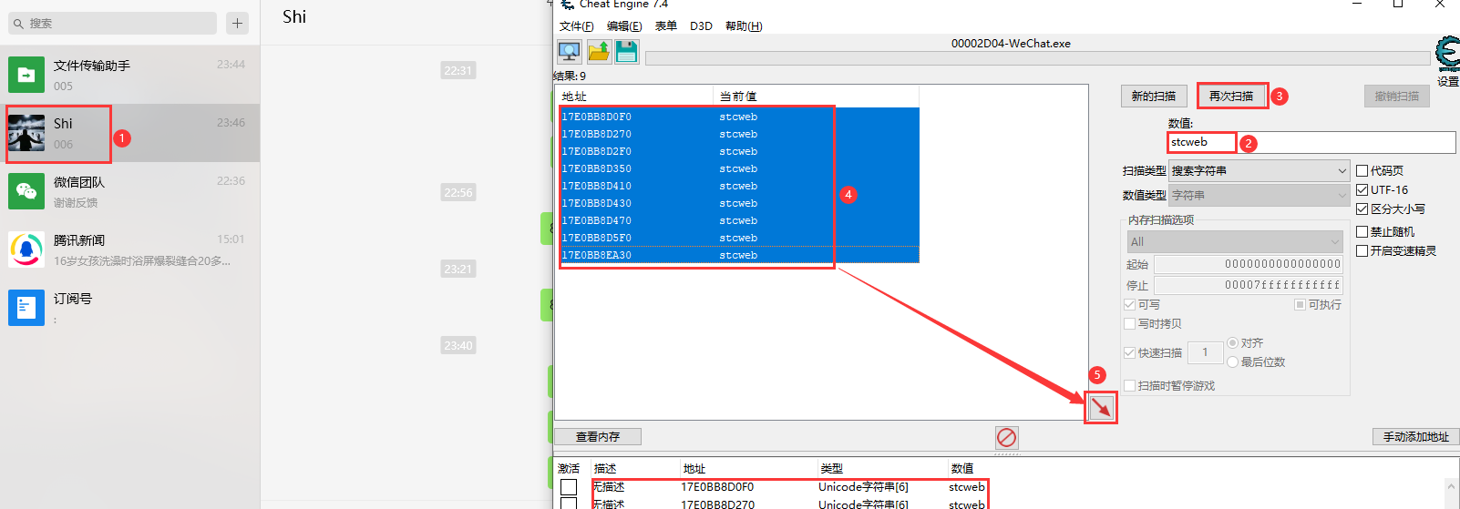Click the address table scrollbar up arrow
Screen dimensions: 1460x509
1451,486
